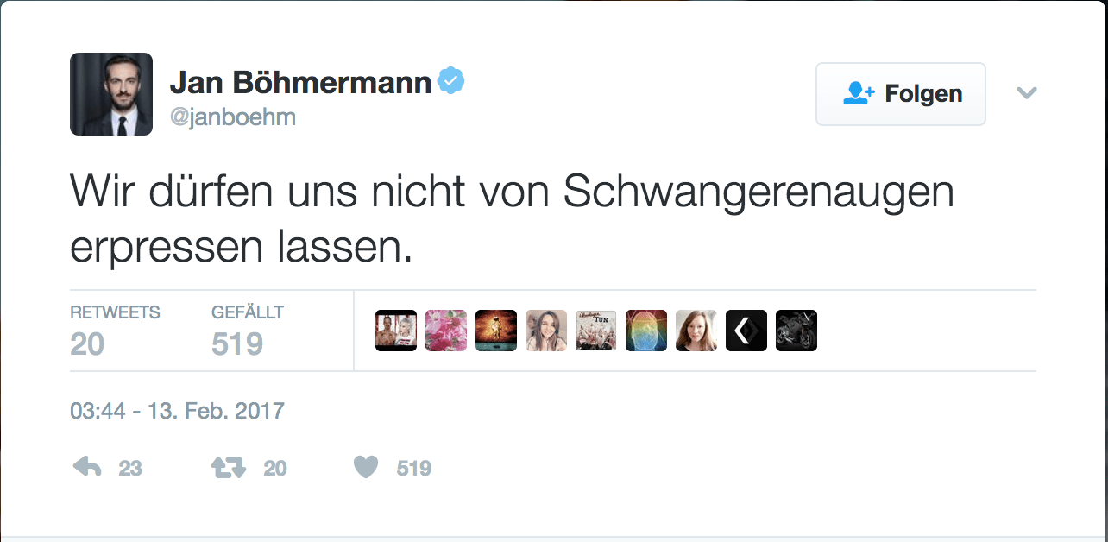
Task: Open liker avatar showing a black motorcycle
Action: click(x=796, y=331)
